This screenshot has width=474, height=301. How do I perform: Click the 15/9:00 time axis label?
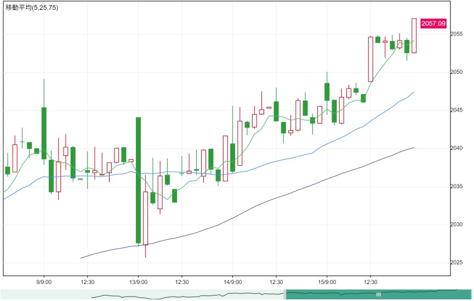[x=327, y=282]
